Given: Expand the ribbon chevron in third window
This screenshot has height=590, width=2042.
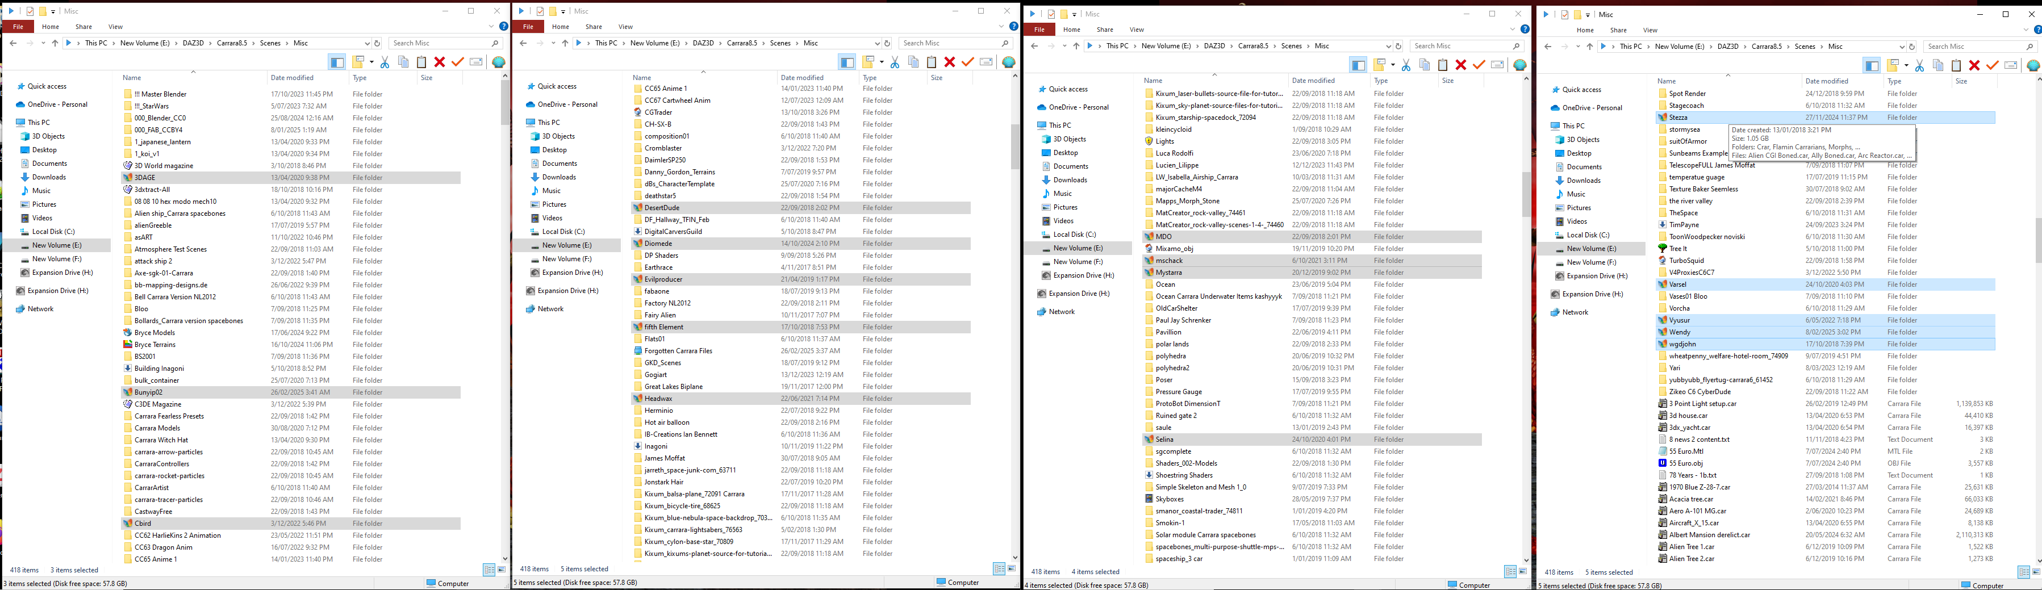Looking at the screenshot, I should [1513, 30].
